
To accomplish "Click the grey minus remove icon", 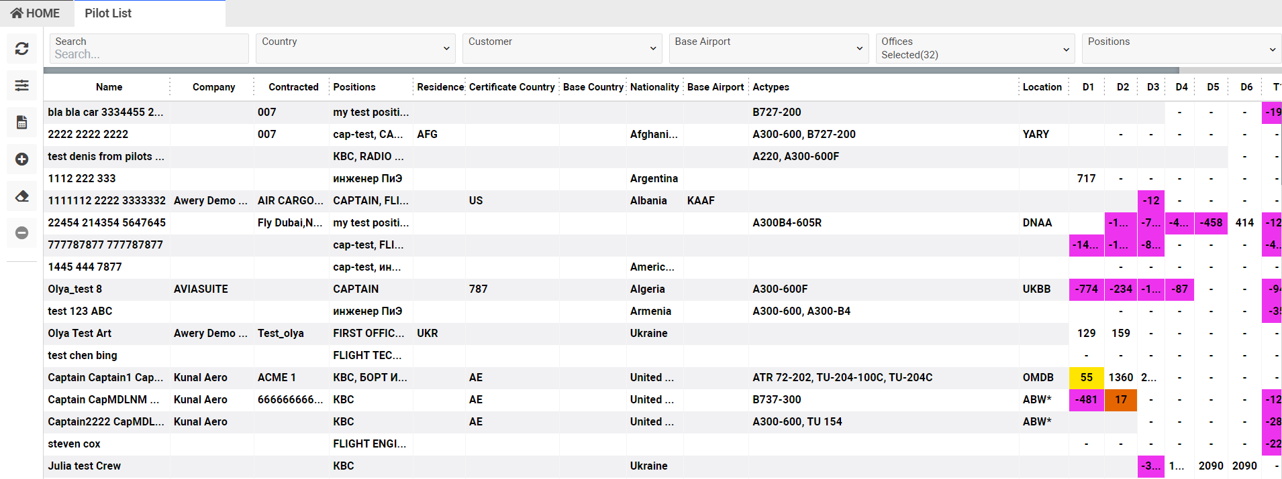I will tap(21, 232).
